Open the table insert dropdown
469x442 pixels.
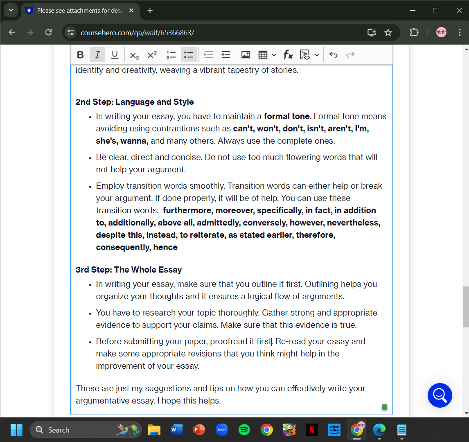(x=274, y=54)
